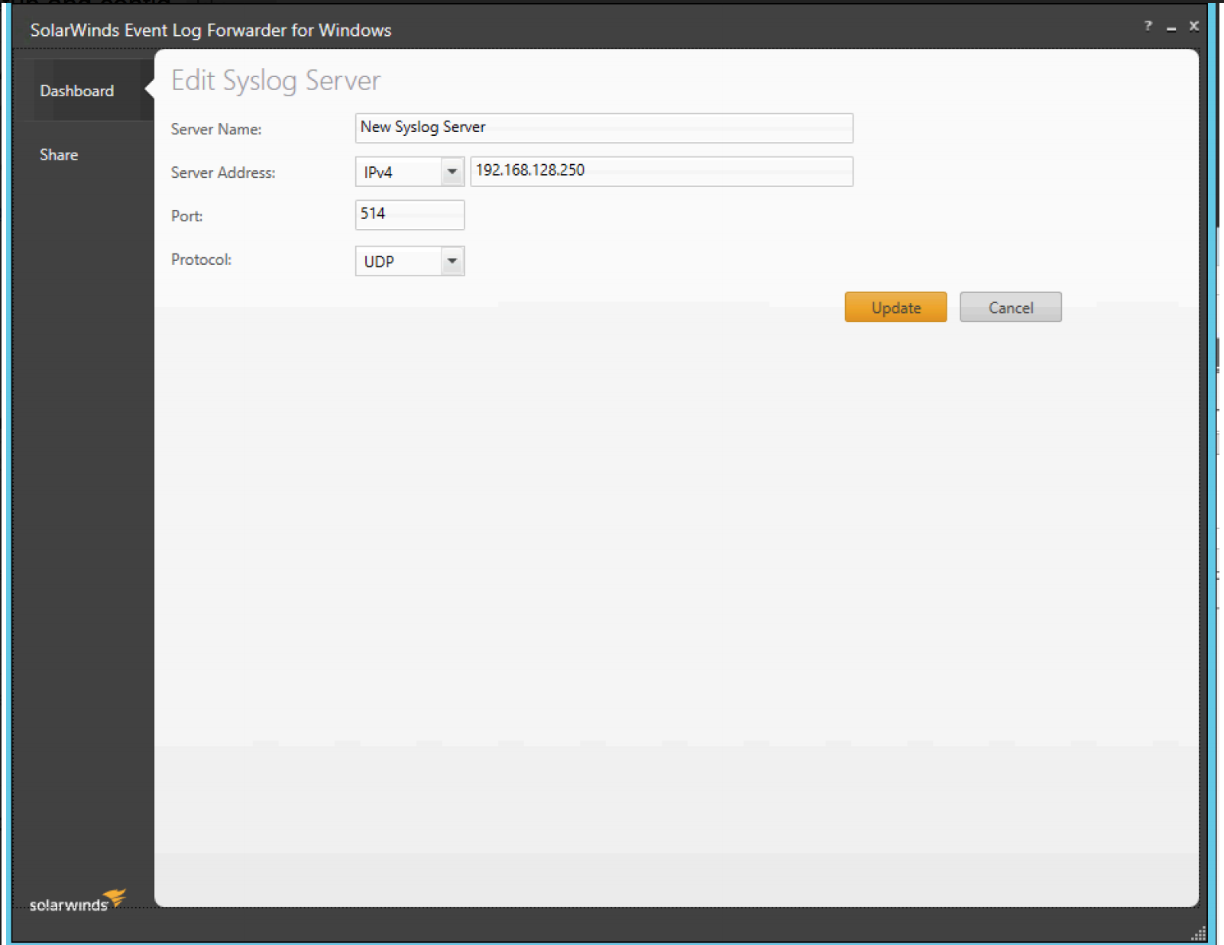
Task: Click the Server Address label
Action: 223,173
